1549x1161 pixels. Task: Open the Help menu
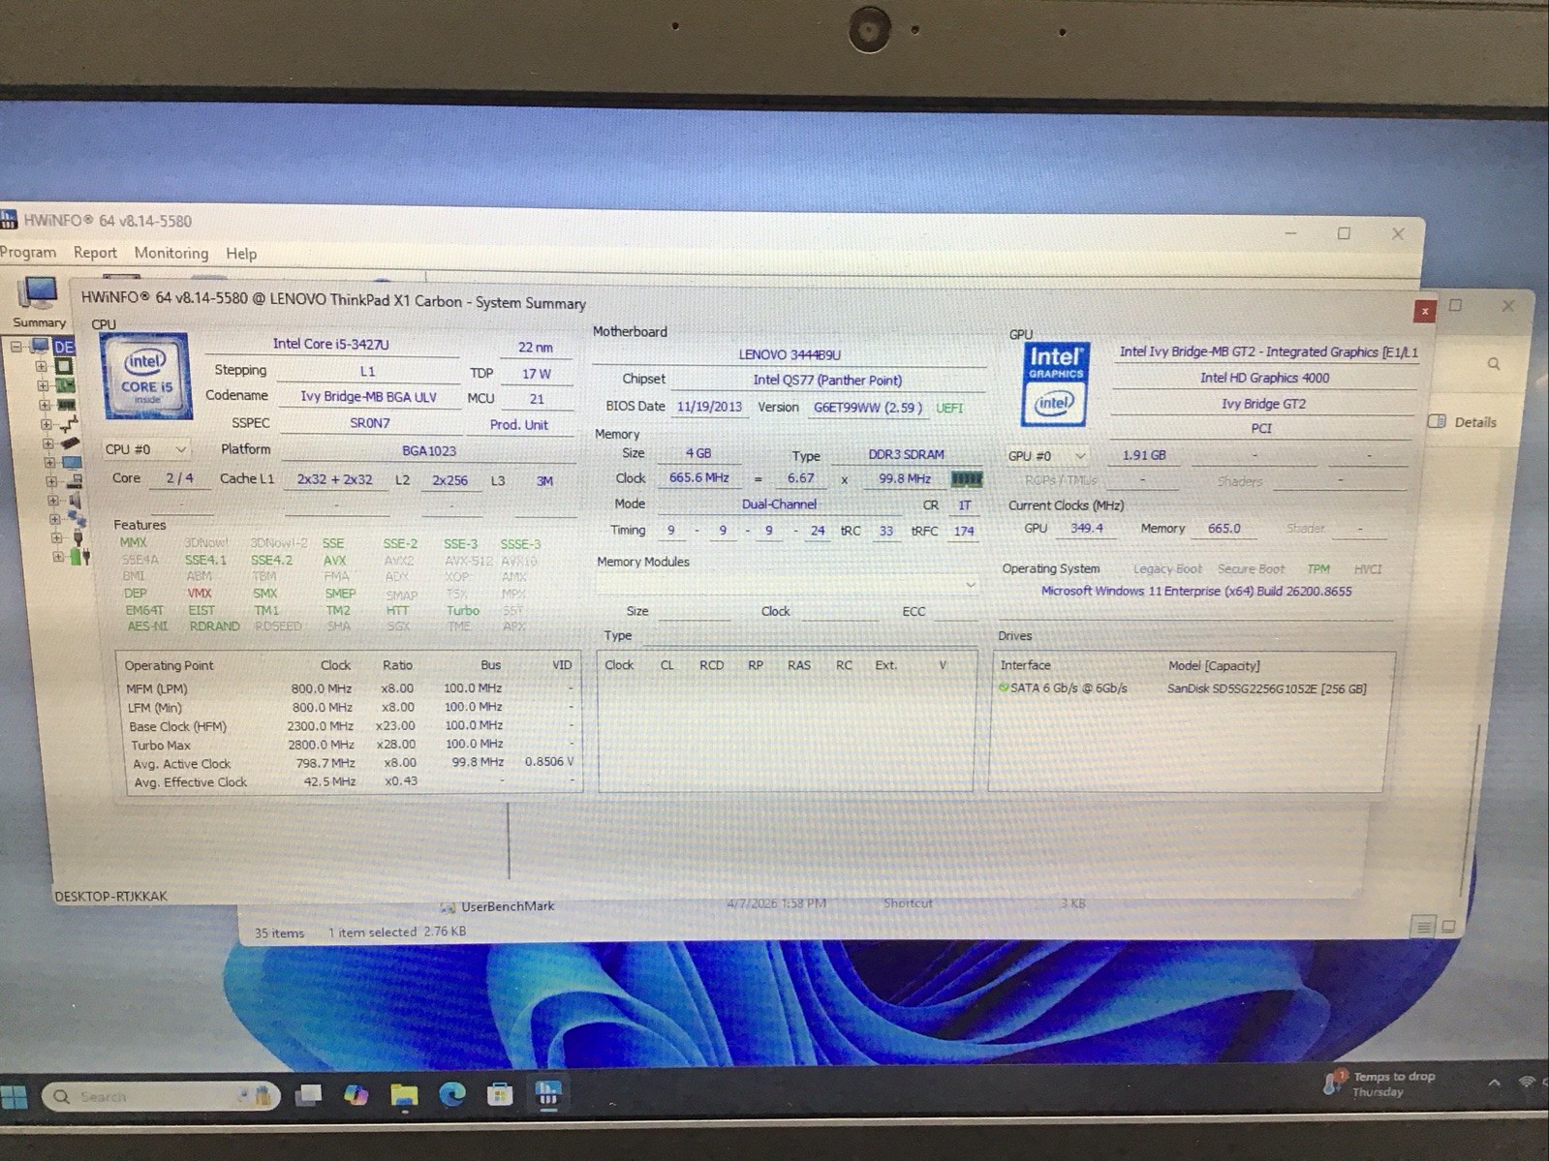click(x=241, y=254)
